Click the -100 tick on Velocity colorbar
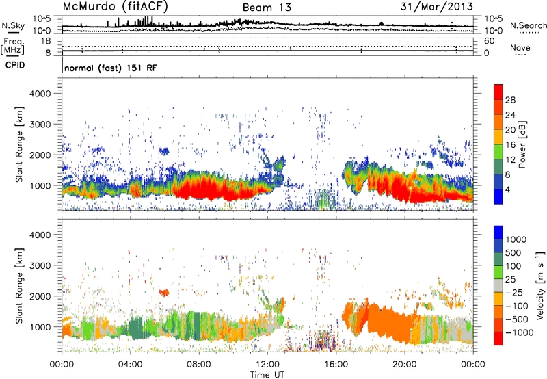 coord(517,306)
